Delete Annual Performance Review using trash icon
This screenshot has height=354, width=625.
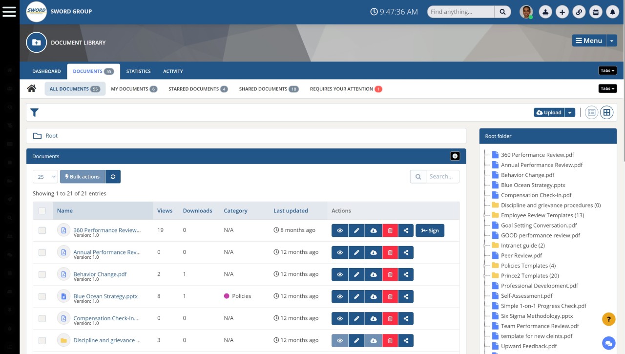tap(390, 252)
